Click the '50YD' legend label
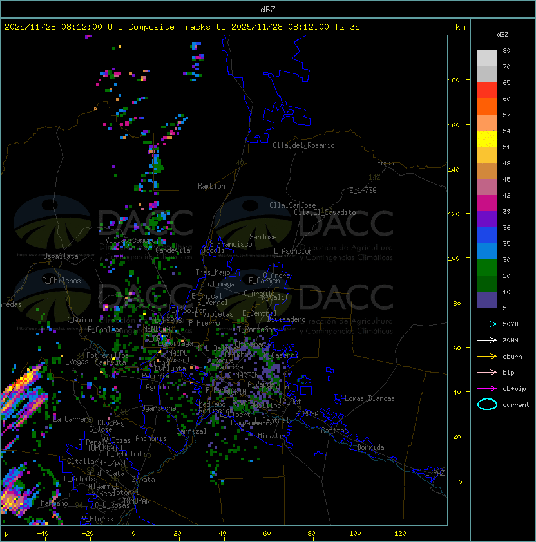Screen dimensions: 536x542 (x=510, y=324)
